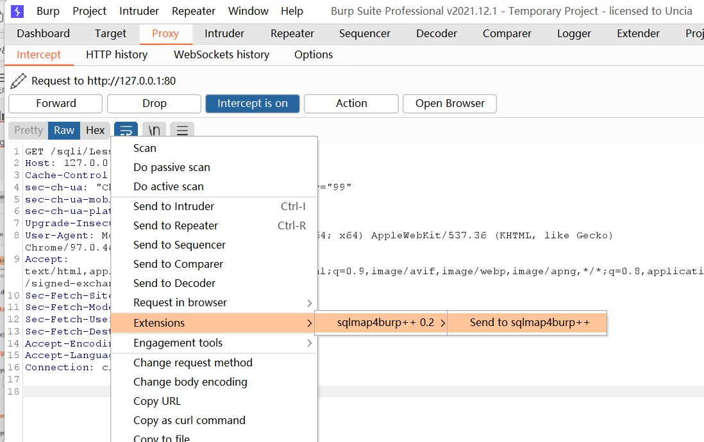Screen dimensions: 704x442
Task: Click the Host header line
Action: pyautogui.click(x=67, y=163)
